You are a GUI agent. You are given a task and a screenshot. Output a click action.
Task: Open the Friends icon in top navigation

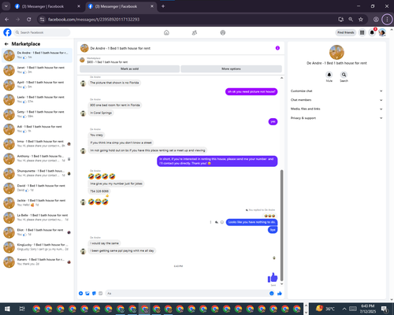click(195, 32)
